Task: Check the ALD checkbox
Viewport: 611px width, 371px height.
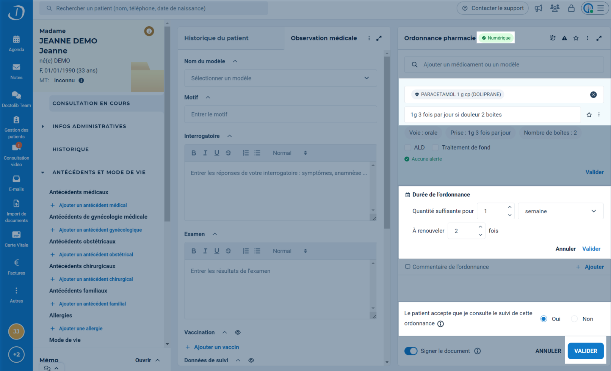Action: coord(408,148)
